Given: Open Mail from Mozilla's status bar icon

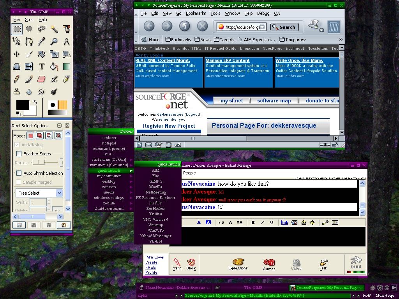Looking at the screenshot, I should (148, 145).
